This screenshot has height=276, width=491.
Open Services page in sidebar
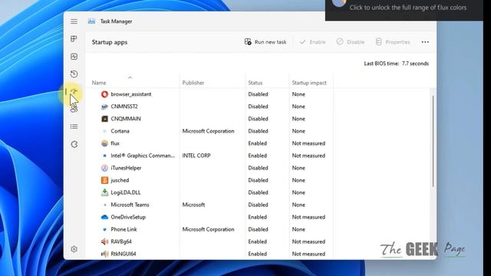(x=74, y=144)
